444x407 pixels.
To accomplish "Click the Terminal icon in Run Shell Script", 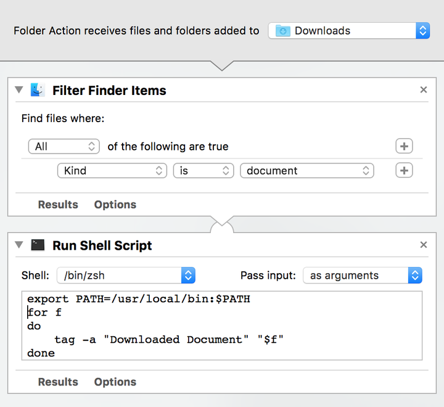I will [x=38, y=245].
